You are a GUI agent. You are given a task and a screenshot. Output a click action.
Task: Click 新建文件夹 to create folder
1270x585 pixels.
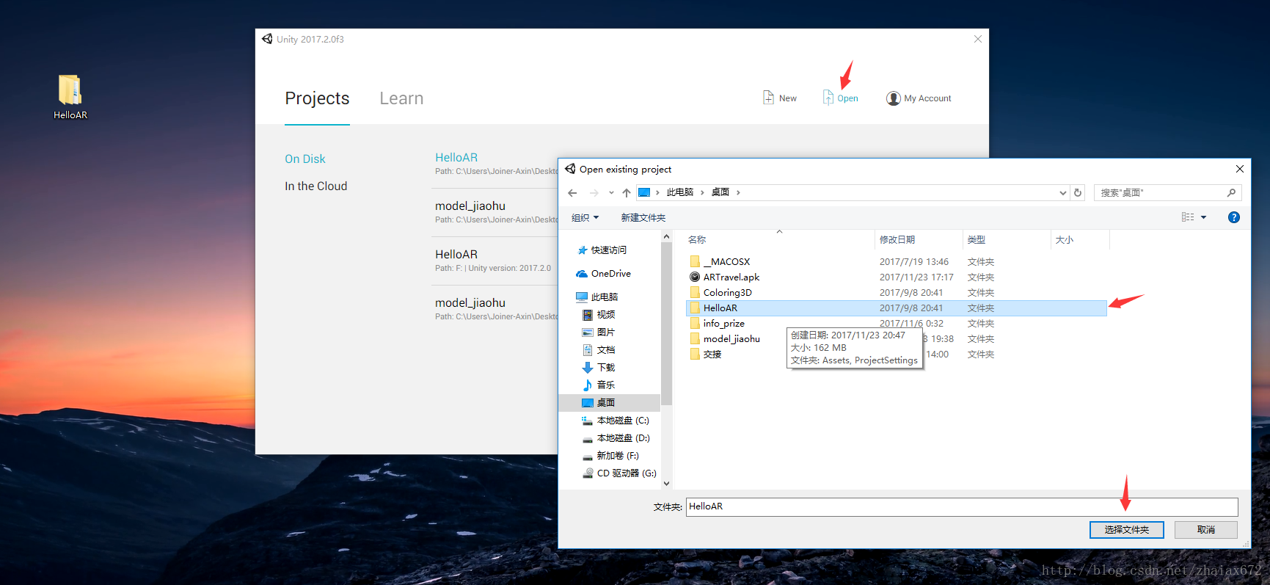[x=643, y=218]
